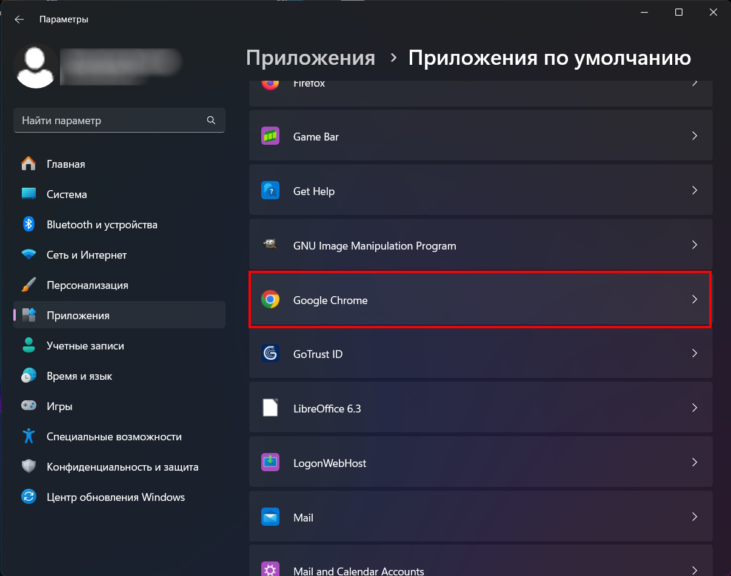Click the Игры gamepad icon
This screenshot has height=576, width=731.
[x=28, y=406]
